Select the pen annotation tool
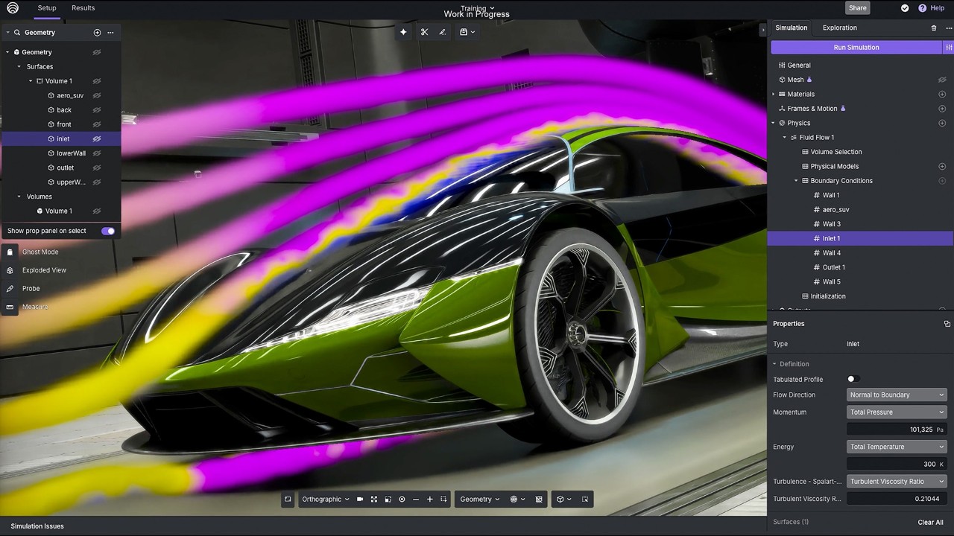 point(442,32)
